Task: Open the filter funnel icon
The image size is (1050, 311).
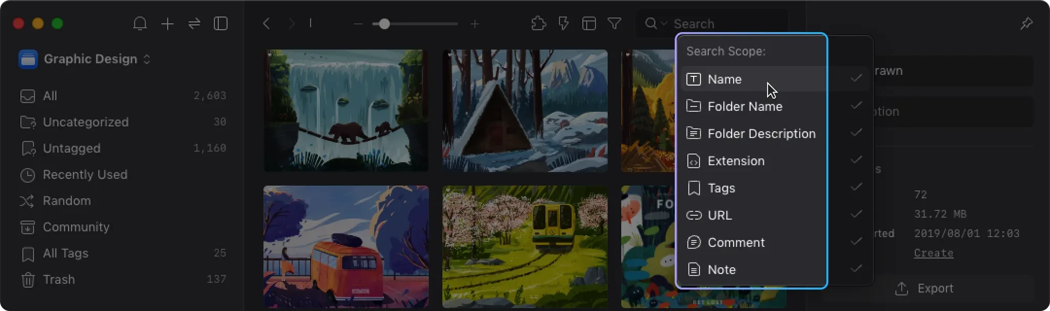Action: [615, 24]
